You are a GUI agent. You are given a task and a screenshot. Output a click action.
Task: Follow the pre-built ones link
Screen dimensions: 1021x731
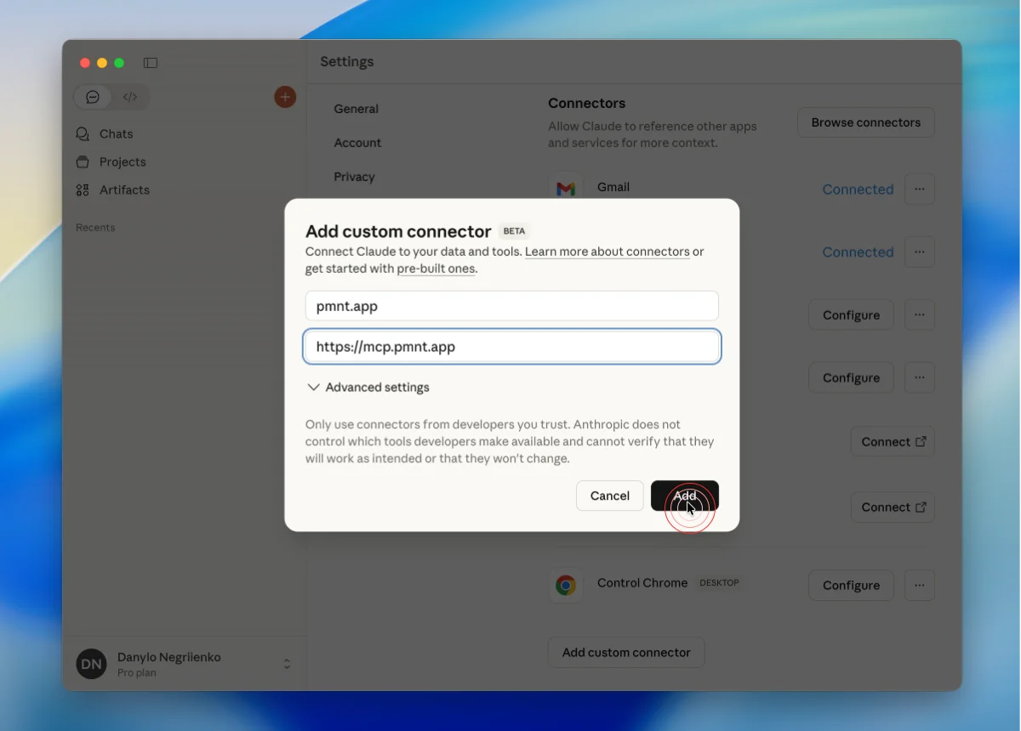(x=436, y=269)
